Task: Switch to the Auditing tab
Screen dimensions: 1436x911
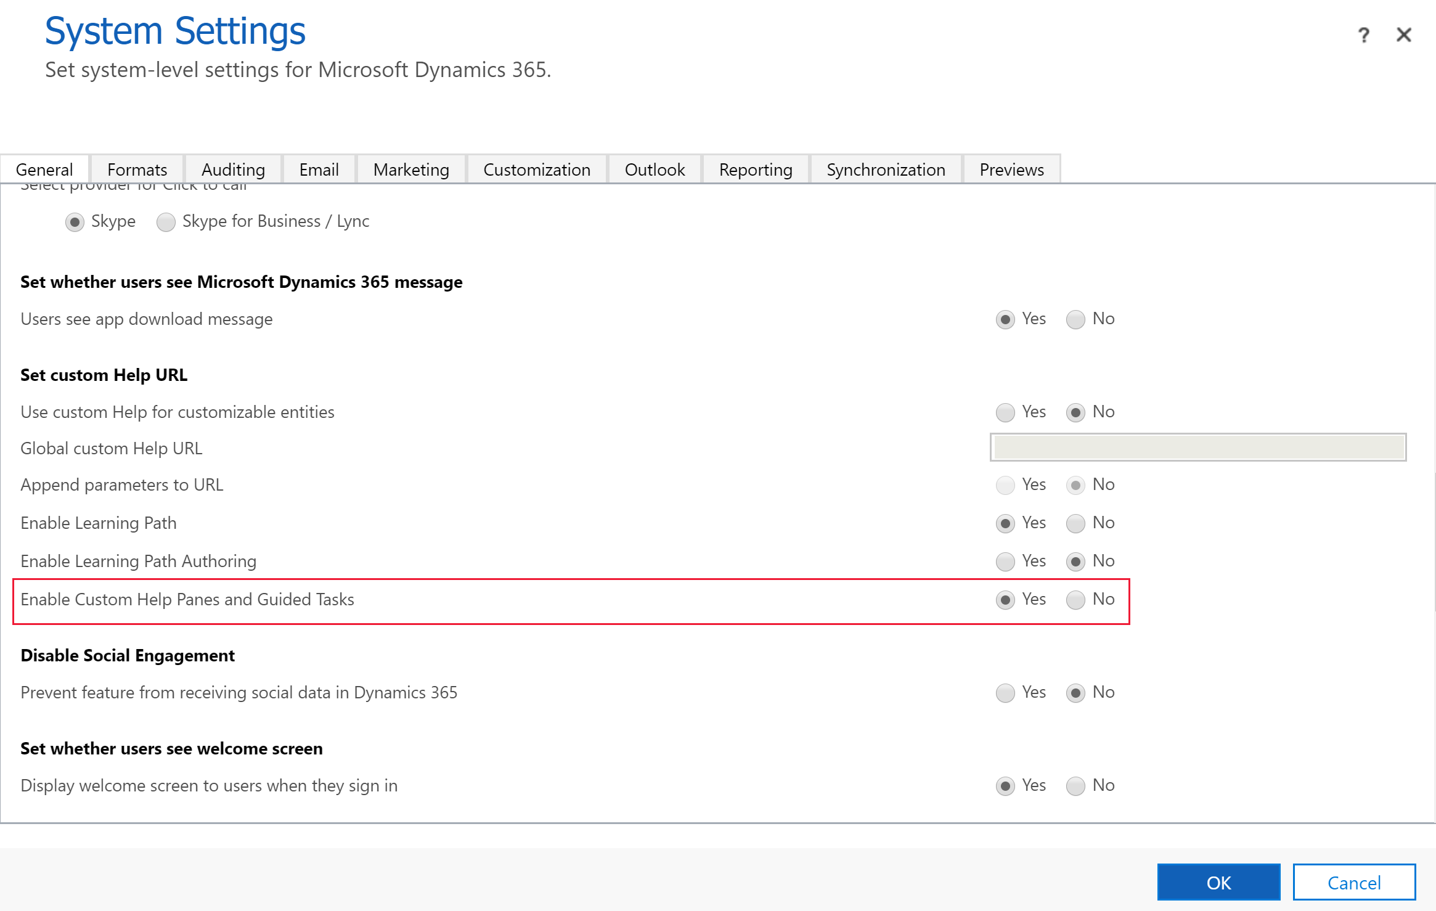Action: click(x=231, y=169)
